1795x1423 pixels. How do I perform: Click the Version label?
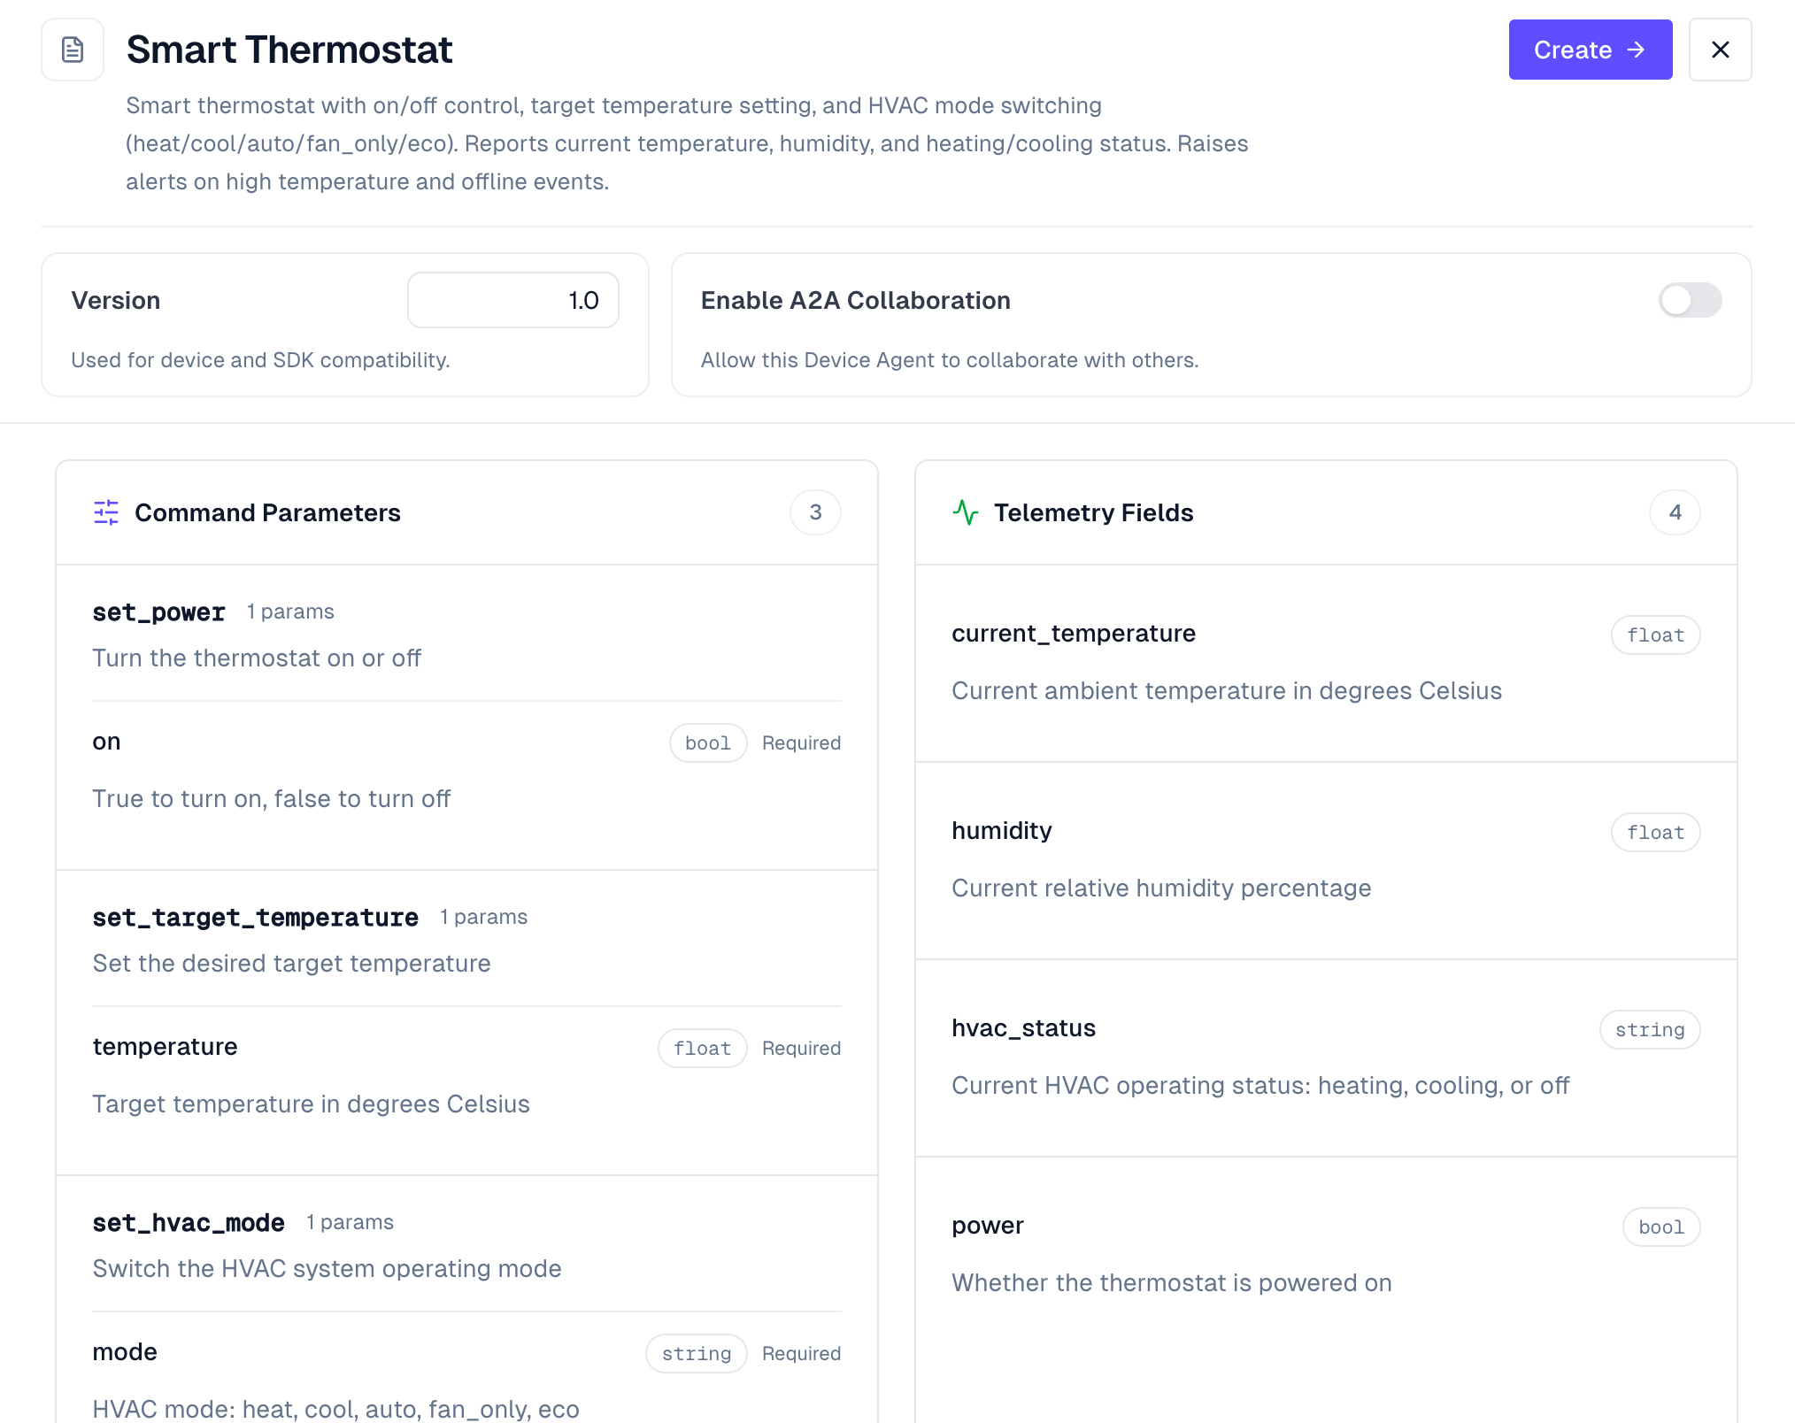(x=116, y=300)
